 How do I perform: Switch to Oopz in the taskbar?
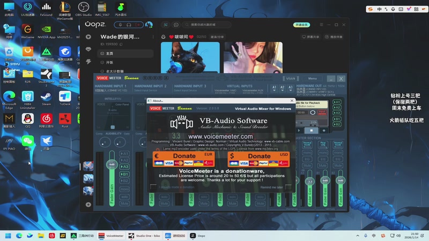(198, 236)
